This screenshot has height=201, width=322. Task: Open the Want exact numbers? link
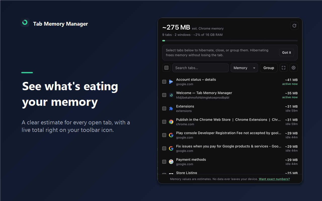[x=274, y=179]
